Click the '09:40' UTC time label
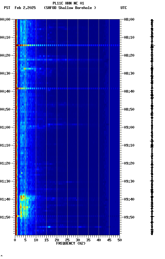The width and height of the screenshot is (165, 259). (129, 200)
